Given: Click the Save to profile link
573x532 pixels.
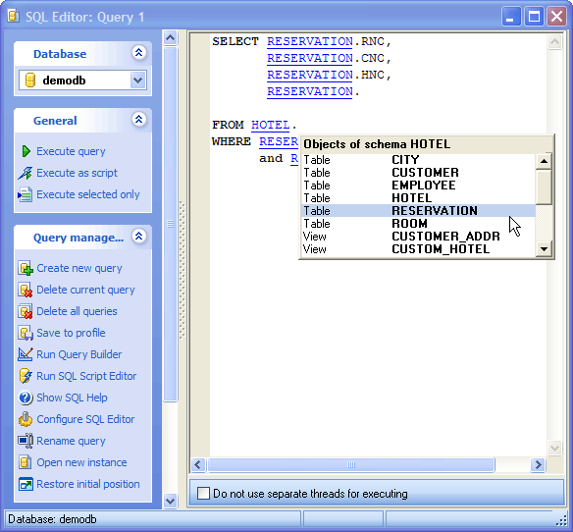Looking at the screenshot, I should click(71, 333).
